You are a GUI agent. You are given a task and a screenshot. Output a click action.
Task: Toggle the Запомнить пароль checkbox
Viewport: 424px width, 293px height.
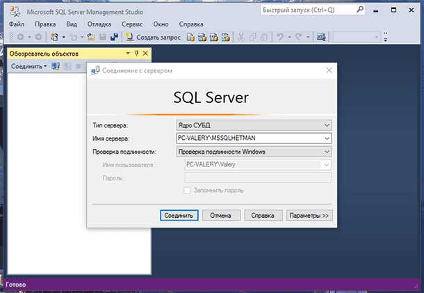pyautogui.click(x=186, y=190)
